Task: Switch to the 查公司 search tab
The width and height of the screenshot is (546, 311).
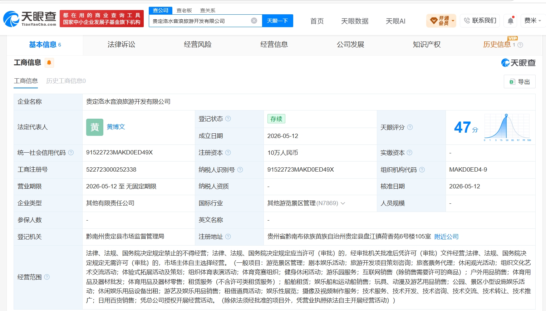Action: (161, 10)
